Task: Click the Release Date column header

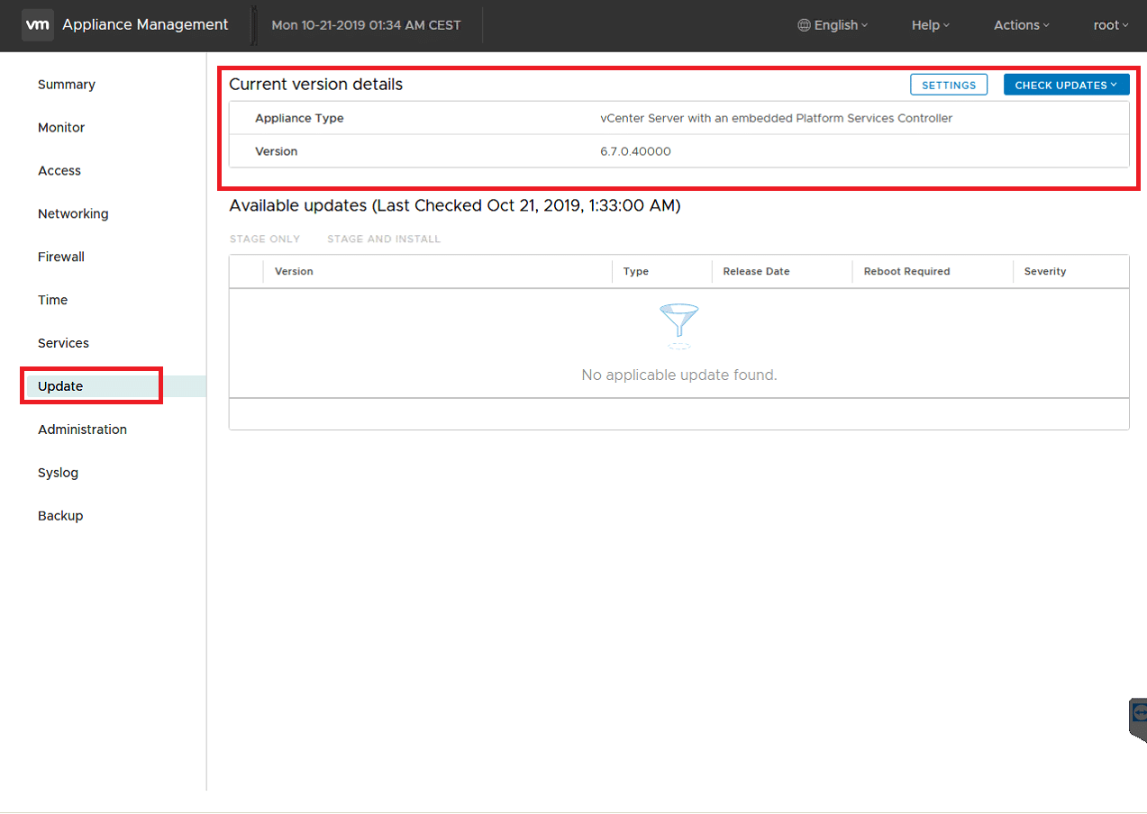Action: 756,272
